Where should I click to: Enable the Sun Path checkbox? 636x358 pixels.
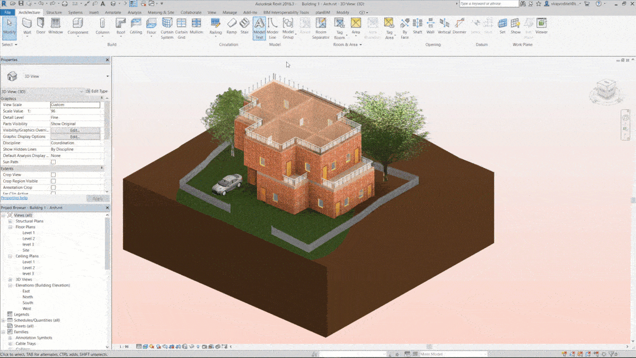click(53, 162)
